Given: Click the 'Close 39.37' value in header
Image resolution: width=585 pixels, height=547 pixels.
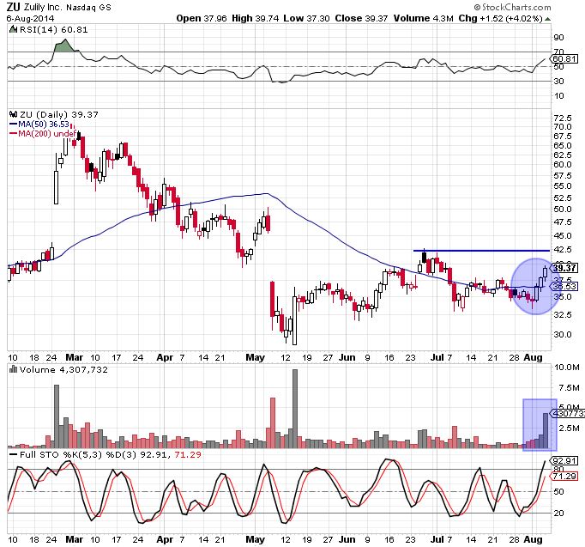Looking at the screenshot, I should tap(361, 18).
